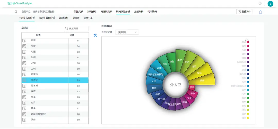This screenshot has width=278, height=129.
Task: Switch to the 数据灵感 tab
Action: pos(78,12)
